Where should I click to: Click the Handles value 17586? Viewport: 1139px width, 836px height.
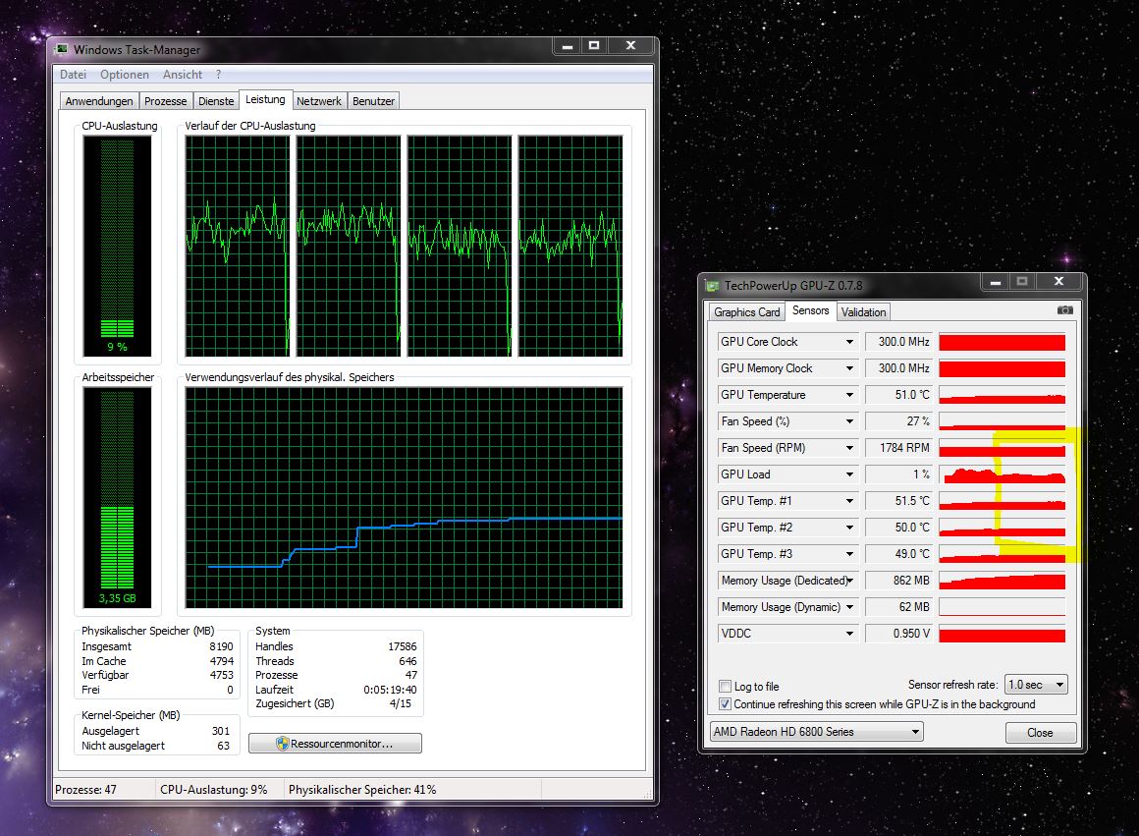pos(403,646)
